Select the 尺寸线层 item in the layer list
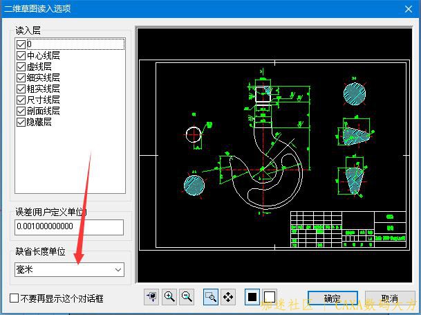This screenshot has width=421, height=315. tap(43, 100)
